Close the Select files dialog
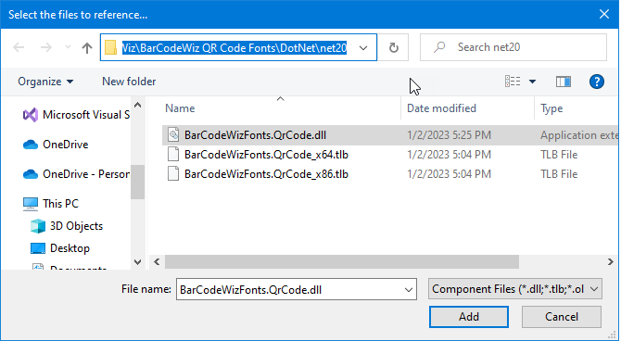The height and width of the screenshot is (341, 621). 604,14
